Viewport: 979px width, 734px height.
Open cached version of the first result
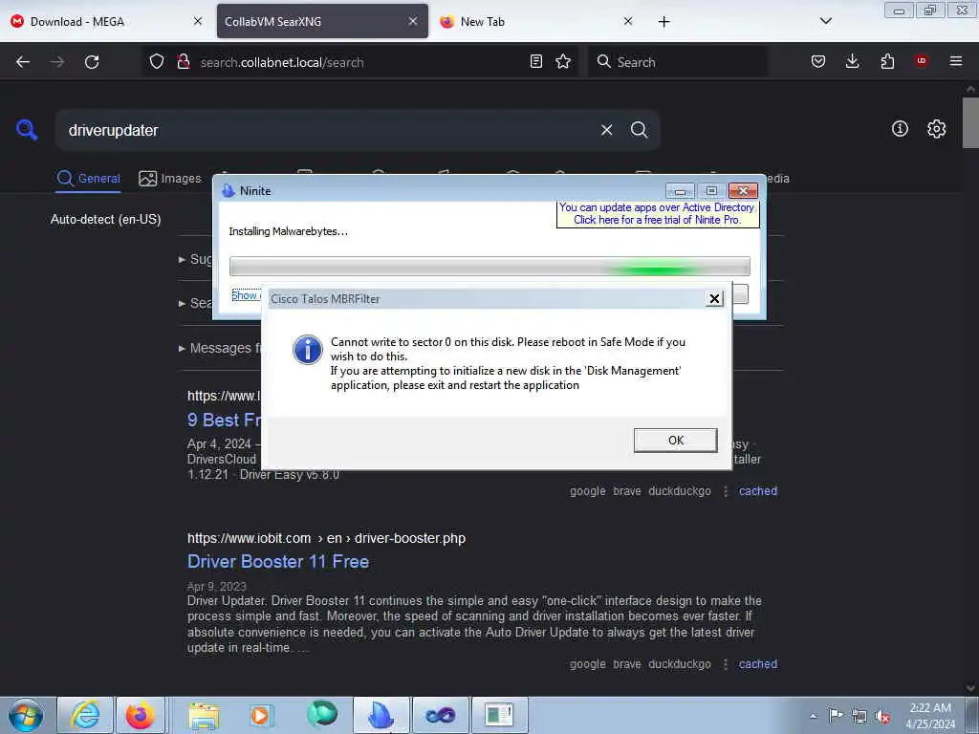coord(758,491)
